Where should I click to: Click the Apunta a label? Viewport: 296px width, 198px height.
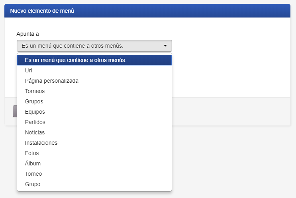coord(27,34)
